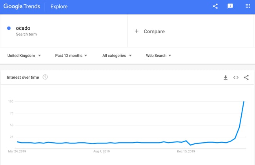
Task: Click the chart peak at 100
Action: click(244, 102)
